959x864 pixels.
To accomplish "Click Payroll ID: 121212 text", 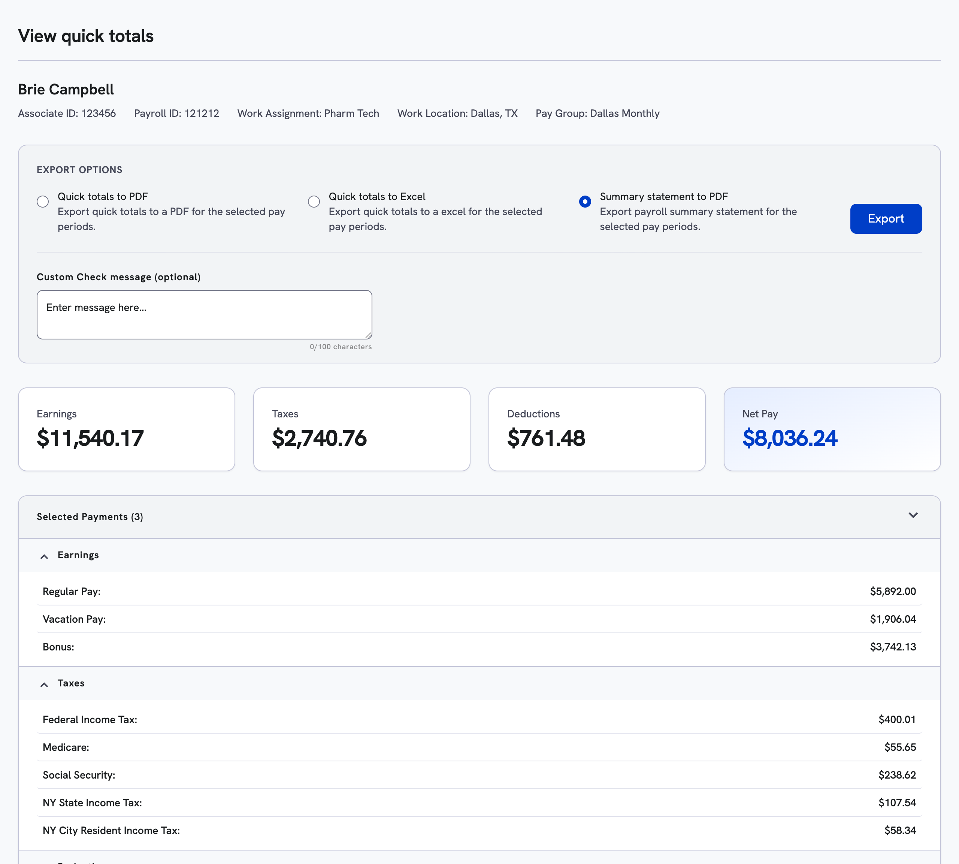I will [176, 114].
